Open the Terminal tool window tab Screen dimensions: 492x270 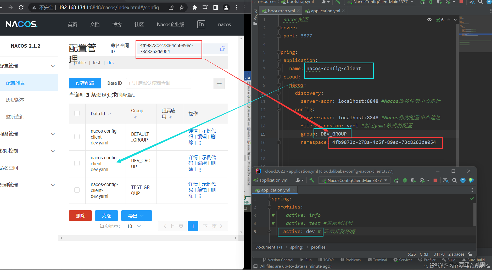[x=377, y=260]
